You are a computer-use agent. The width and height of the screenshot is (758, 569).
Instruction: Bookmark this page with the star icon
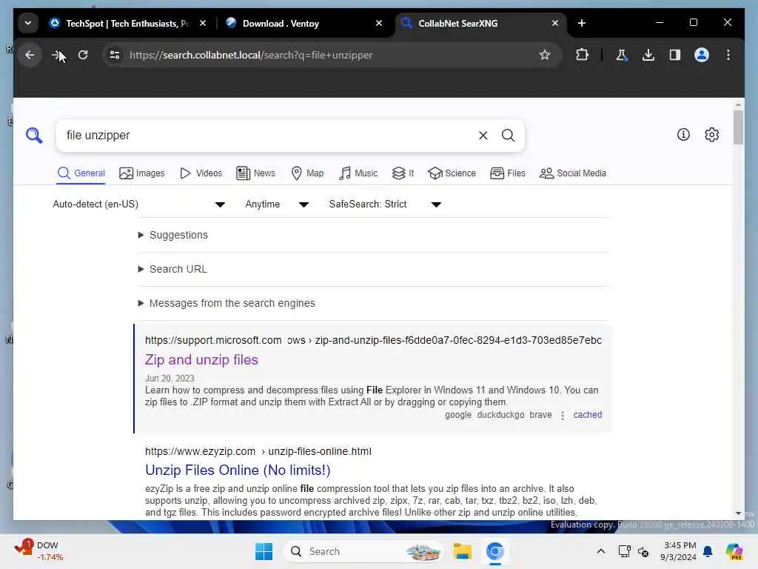pos(545,55)
